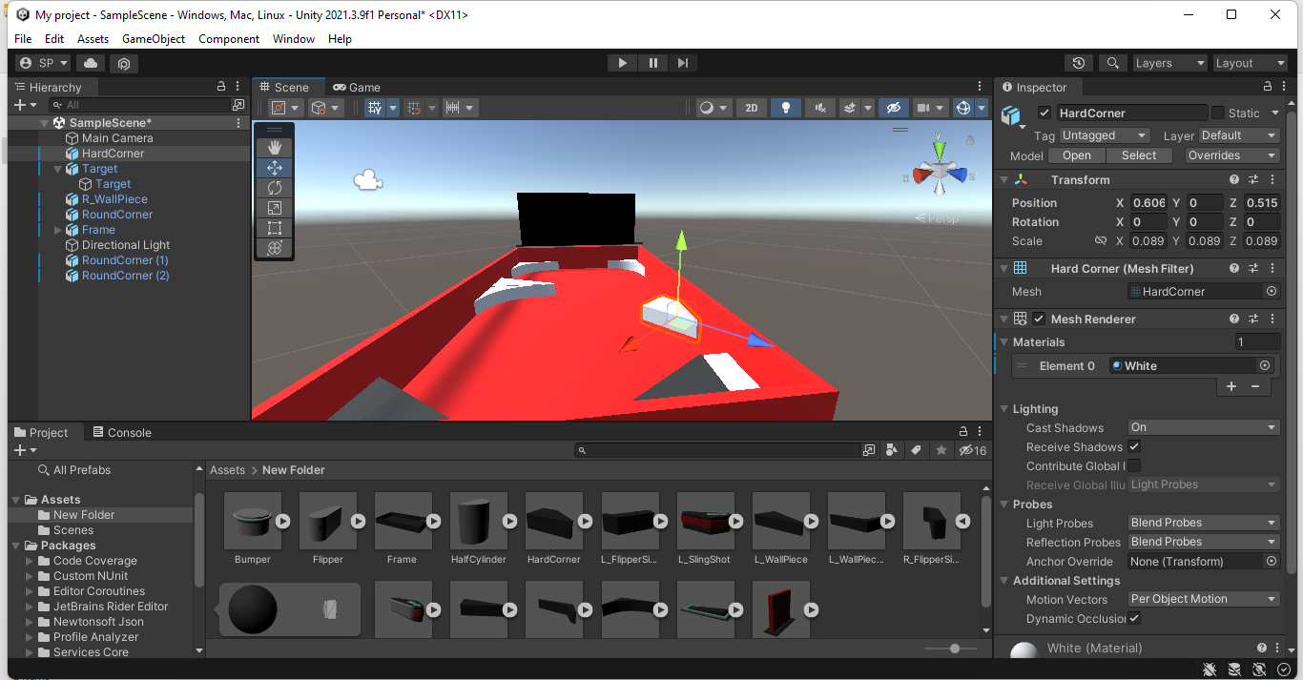Click the Play button
1303x680 pixels.
pos(622,63)
